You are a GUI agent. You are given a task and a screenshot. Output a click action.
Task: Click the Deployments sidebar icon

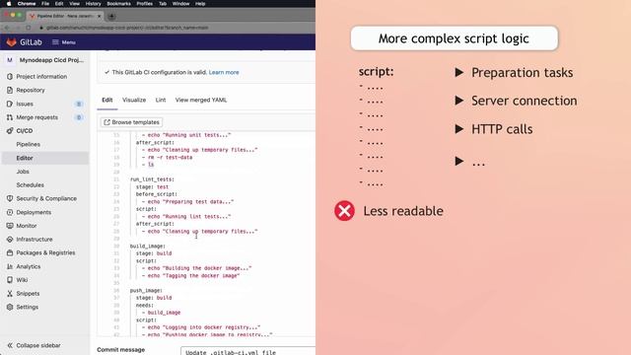[x=10, y=212]
